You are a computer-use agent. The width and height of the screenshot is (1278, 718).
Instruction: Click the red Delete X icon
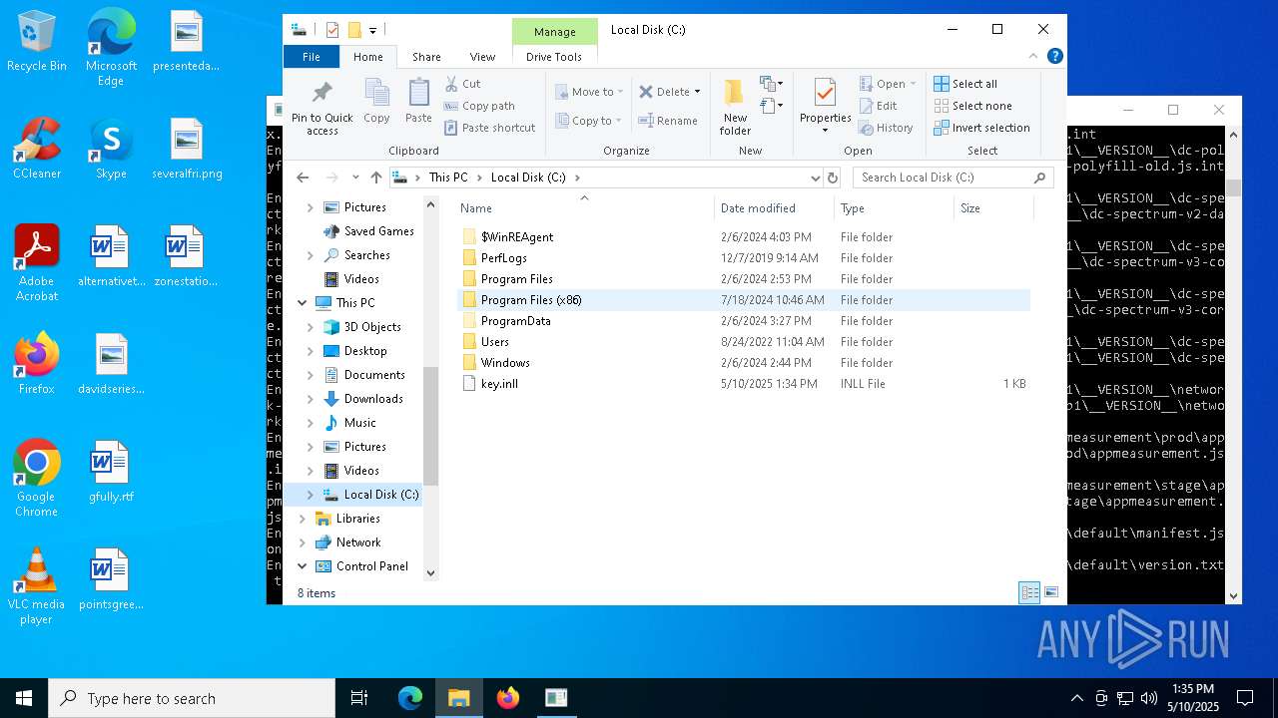(x=646, y=92)
